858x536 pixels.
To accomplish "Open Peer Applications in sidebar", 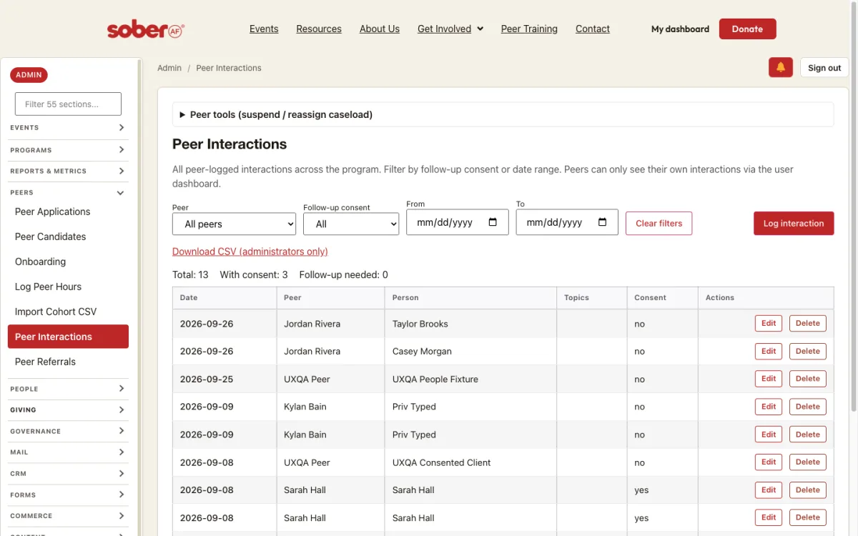I will point(68,212).
